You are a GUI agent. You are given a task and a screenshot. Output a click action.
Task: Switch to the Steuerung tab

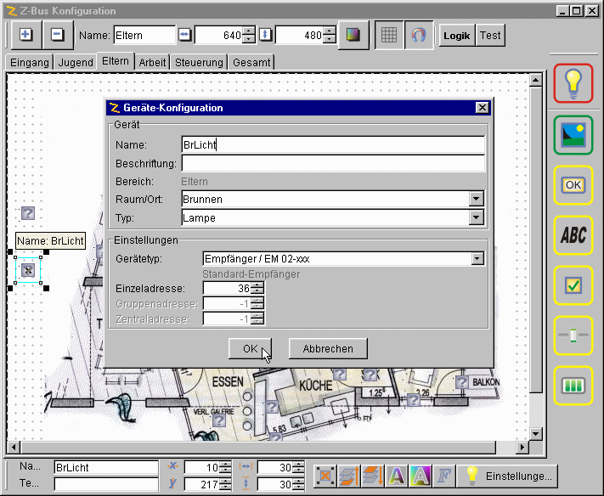coord(199,62)
